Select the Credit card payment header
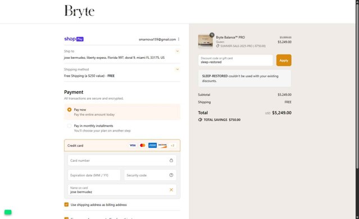This screenshot has height=219, width=359. click(x=122, y=146)
